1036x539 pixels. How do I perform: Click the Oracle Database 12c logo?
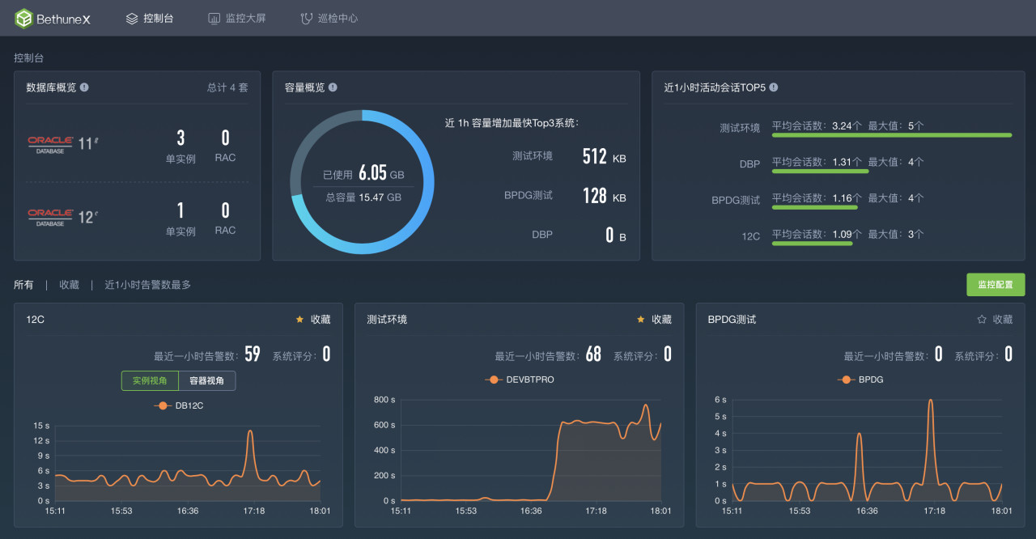[63, 217]
